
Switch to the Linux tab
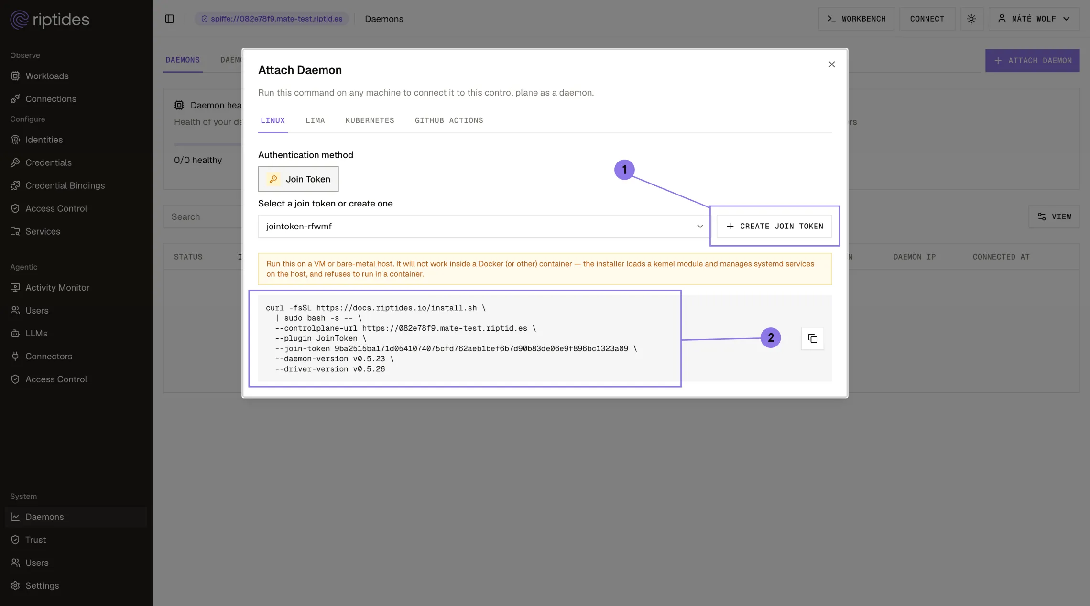tap(272, 120)
